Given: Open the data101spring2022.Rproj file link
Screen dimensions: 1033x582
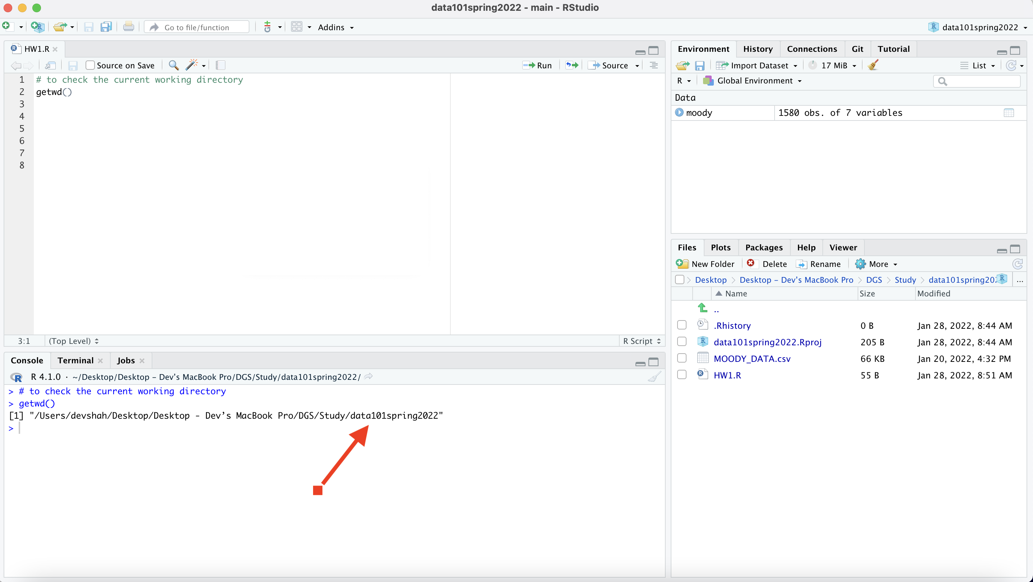Looking at the screenshot, I should (x=767, y=342).
